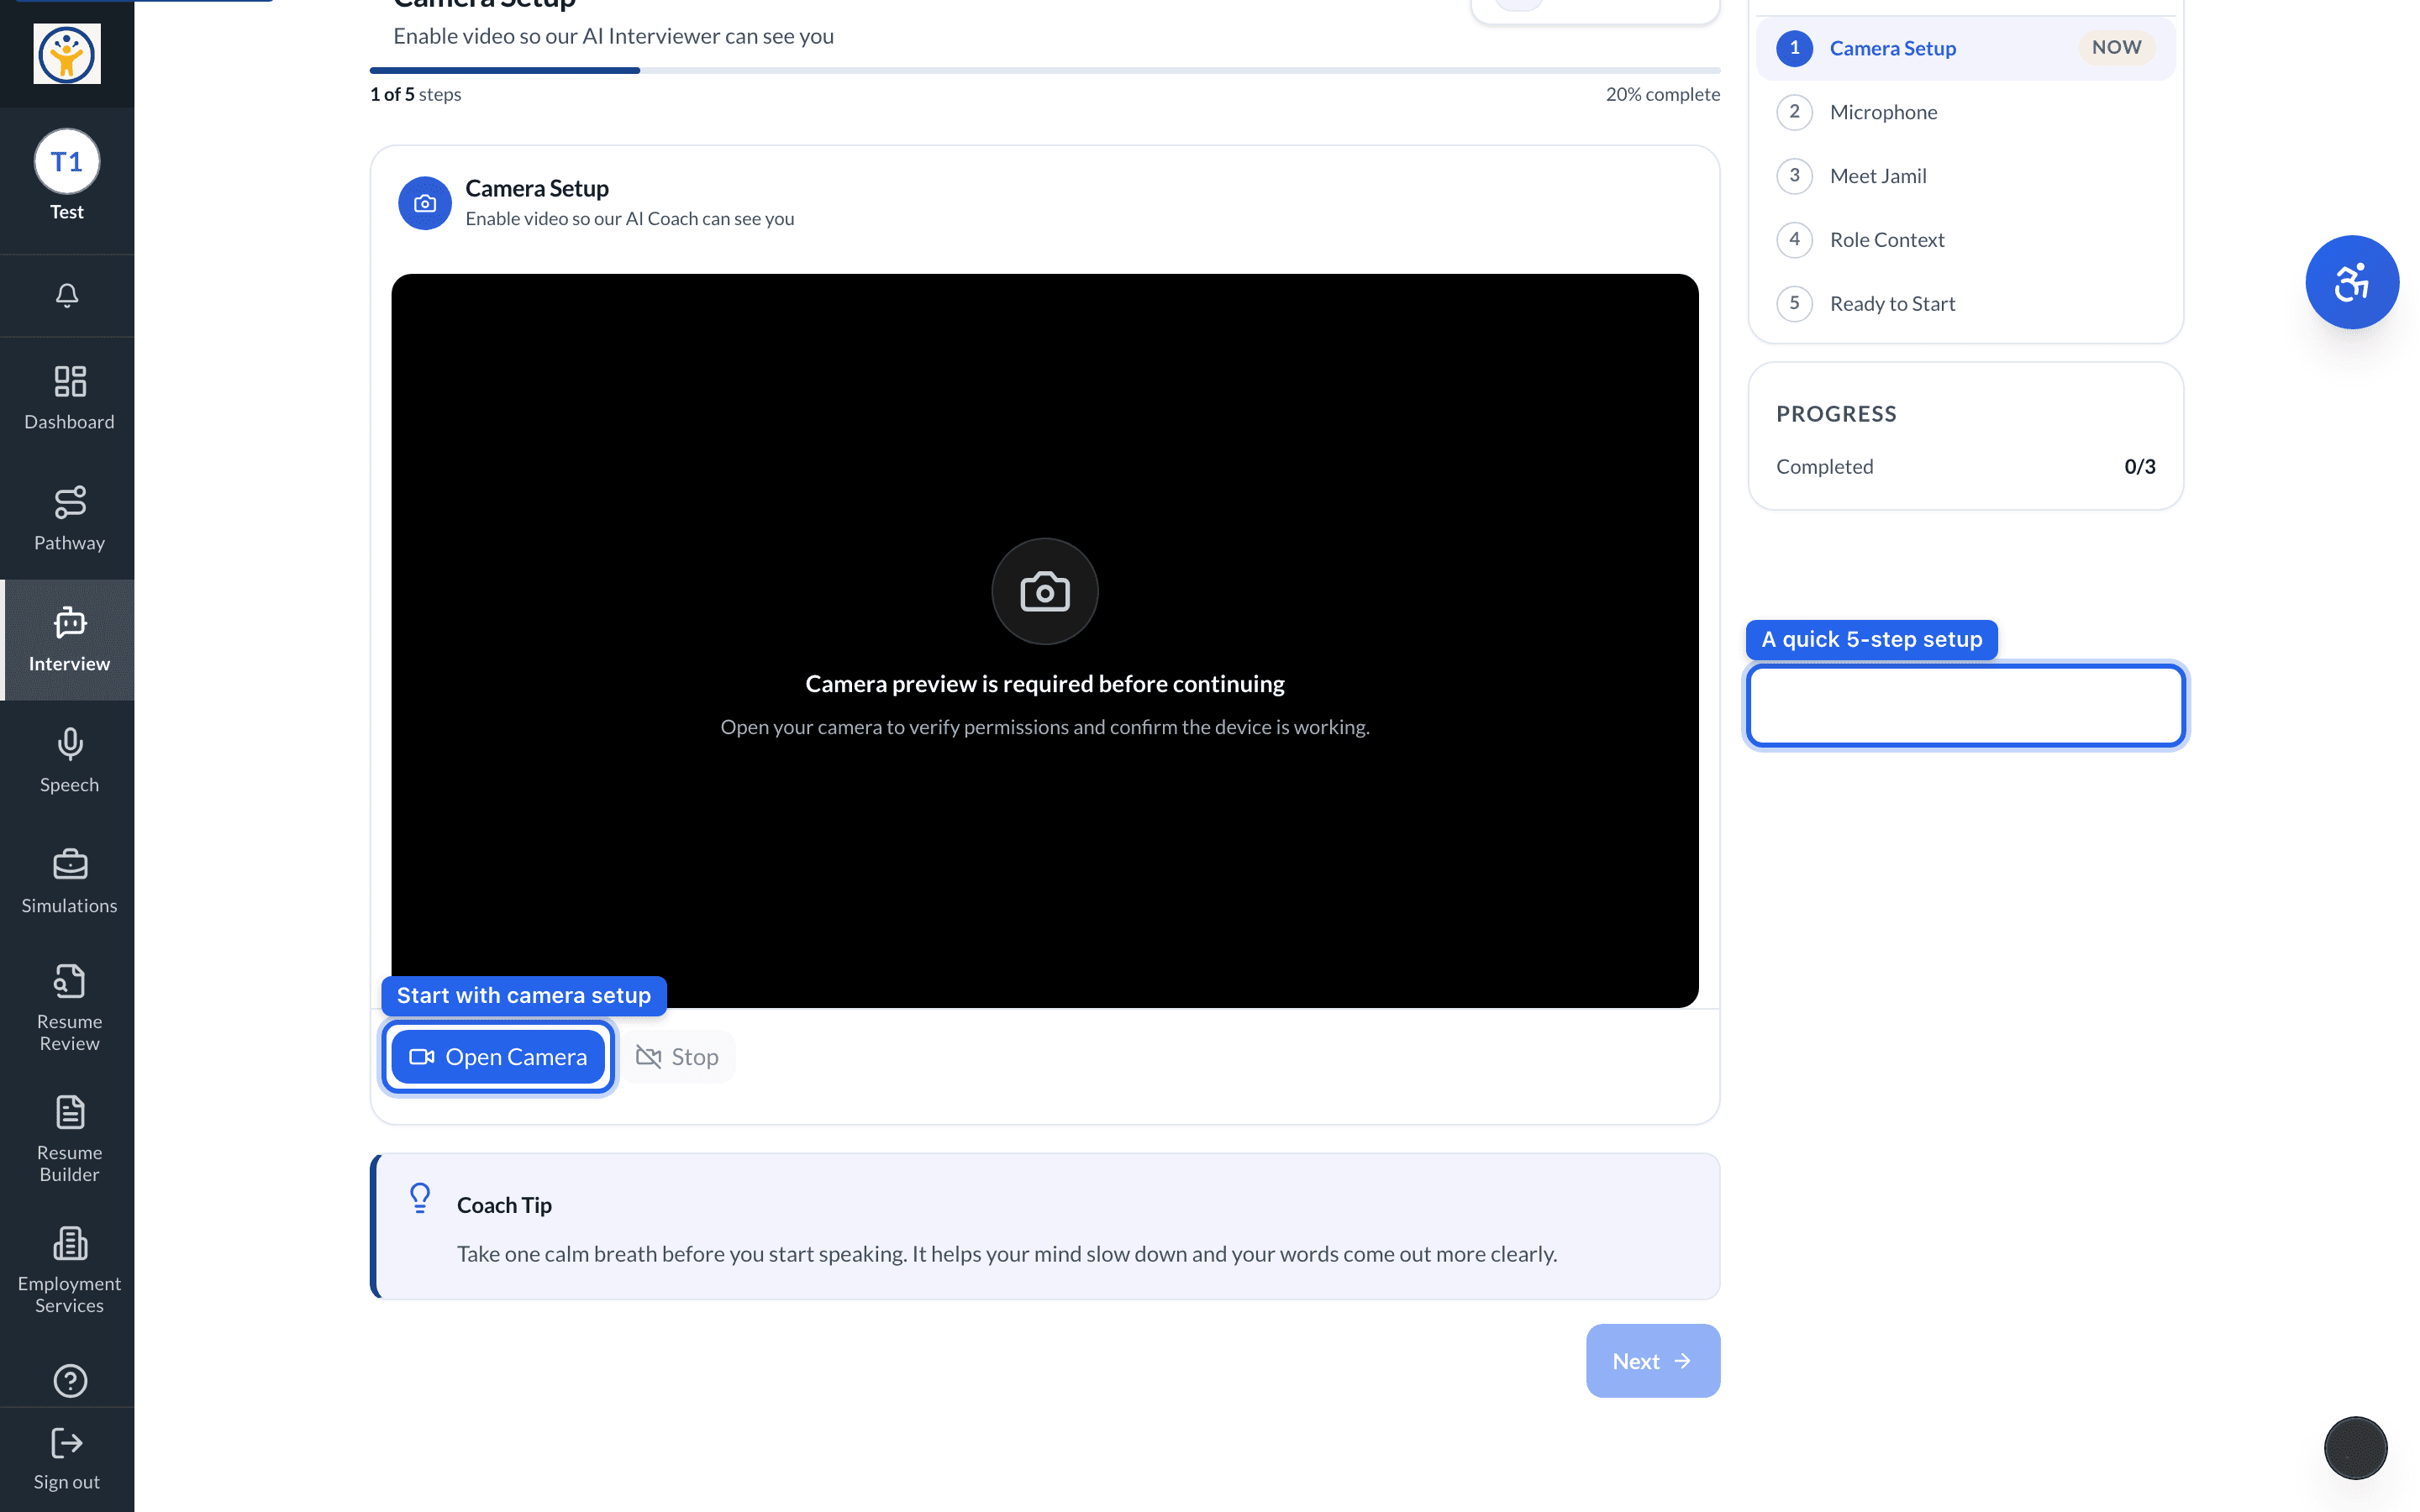Click the 'Start with camera setup' tooltip label

click(x=524, y=996)
